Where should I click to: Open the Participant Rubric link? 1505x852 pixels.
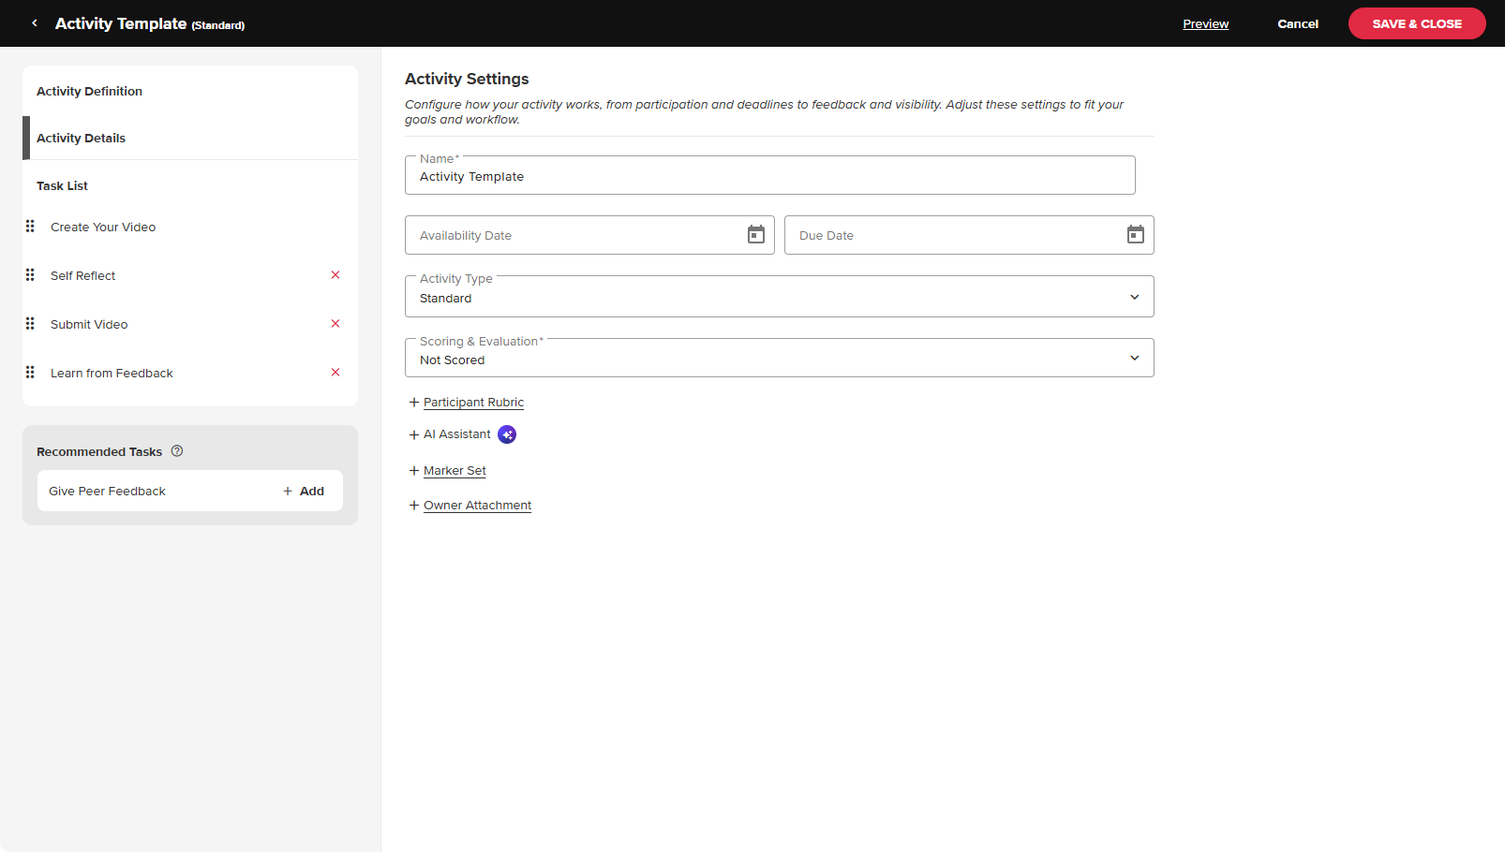point(473,403)
